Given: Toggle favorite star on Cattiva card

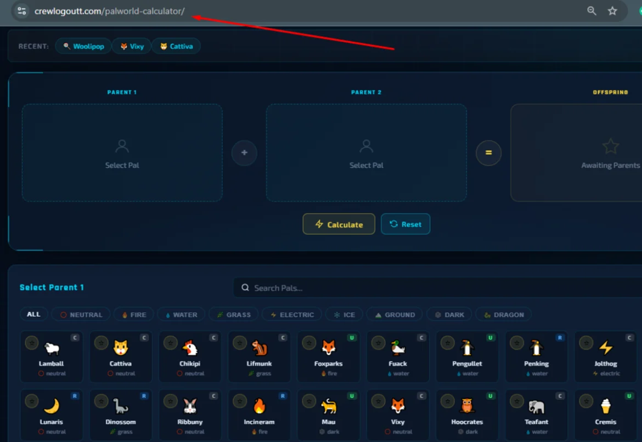Looking at the screenshot, I should [101, 343].
